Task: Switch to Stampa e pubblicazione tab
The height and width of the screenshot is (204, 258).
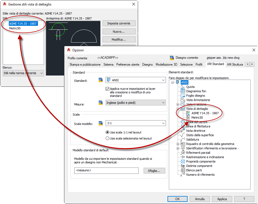Action: click(x=85, y=65)
